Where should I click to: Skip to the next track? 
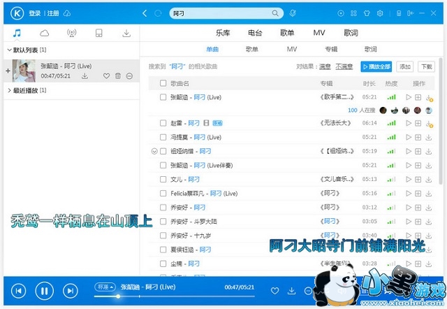coord(70,290)
